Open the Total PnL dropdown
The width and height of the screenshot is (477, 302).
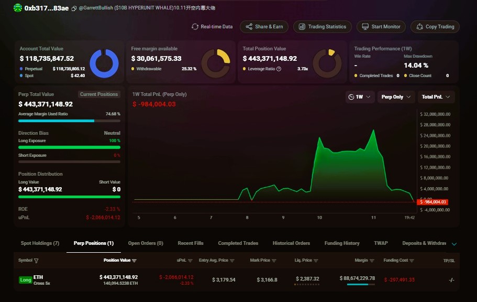pyautogui.click(x=436, y=97)
